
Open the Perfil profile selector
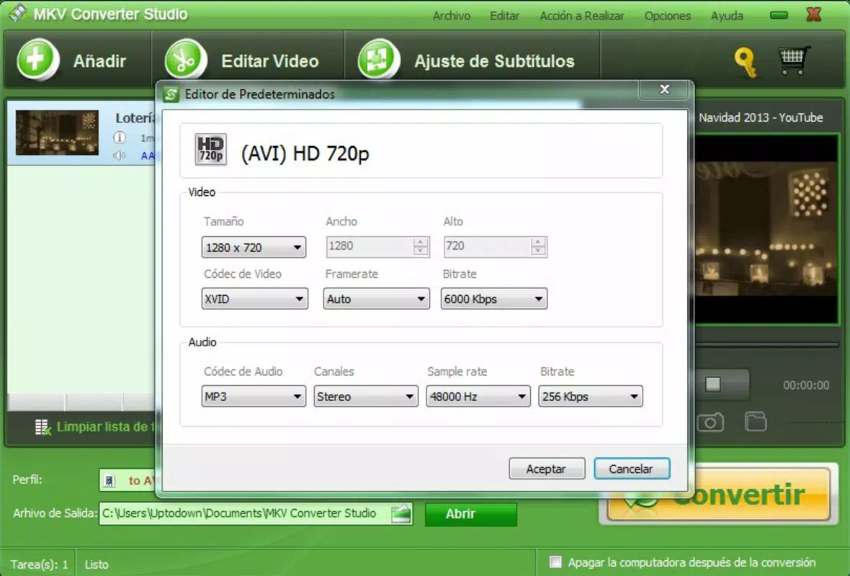click(x=128, y=481)
